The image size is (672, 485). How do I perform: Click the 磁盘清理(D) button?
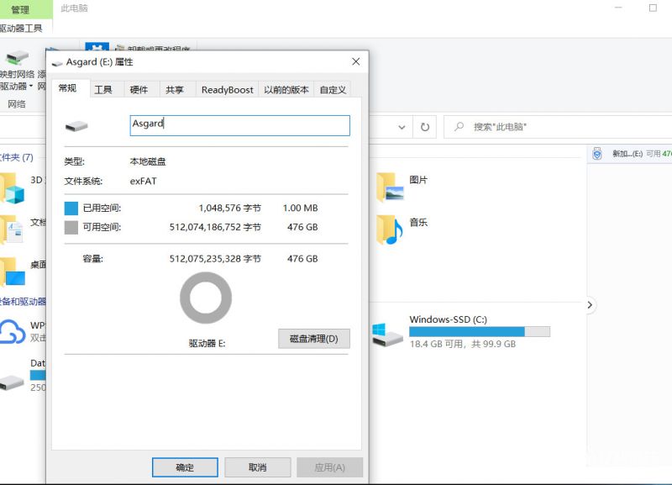click(x=313, y=339)
